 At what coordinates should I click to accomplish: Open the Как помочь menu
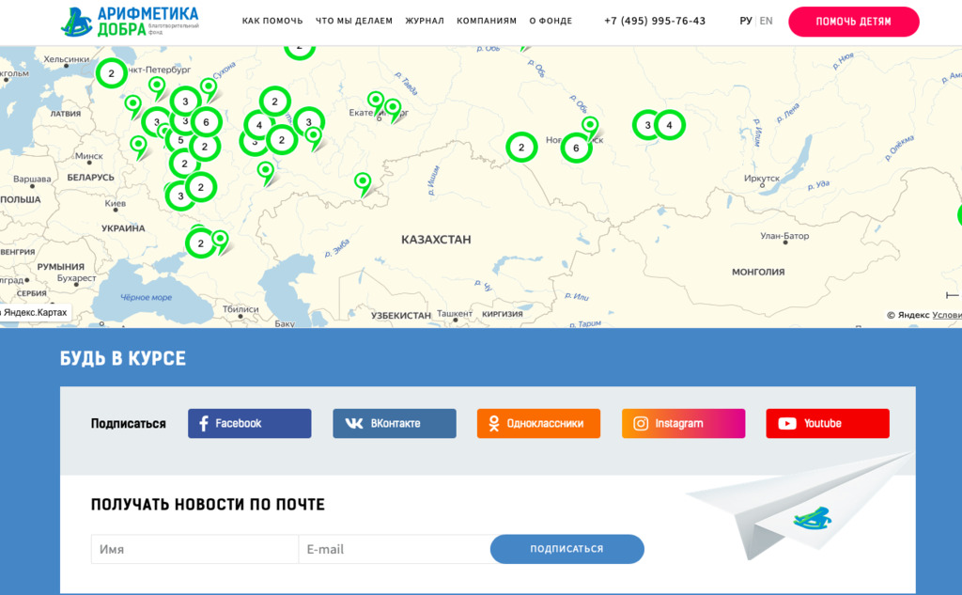(x=272, y=21)
